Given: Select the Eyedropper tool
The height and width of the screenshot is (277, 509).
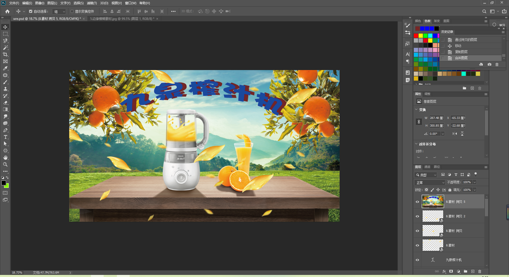Looking at the screenshot, I should tap(5, 68).
